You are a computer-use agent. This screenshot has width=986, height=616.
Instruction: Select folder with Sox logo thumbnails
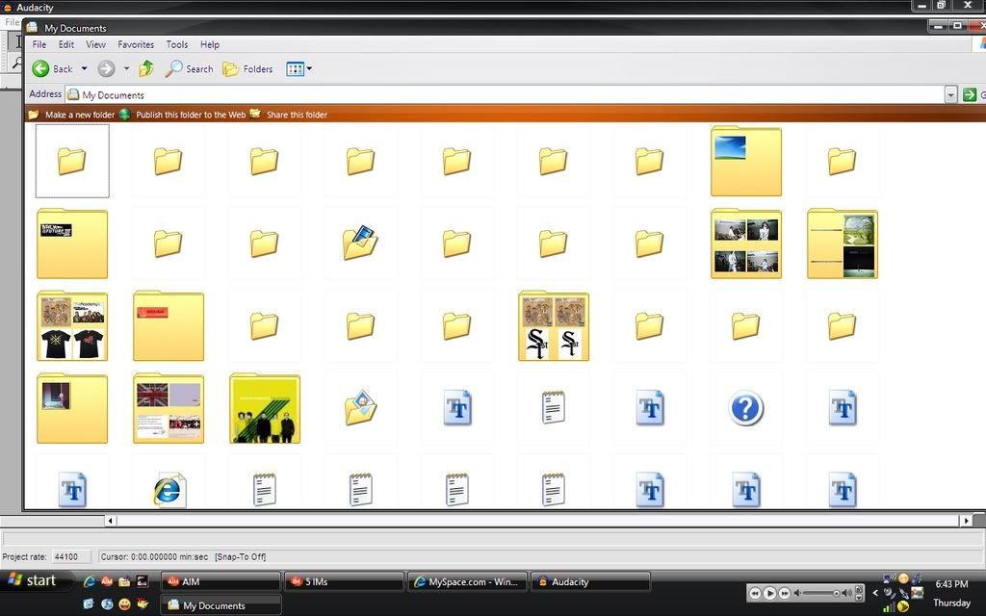pyautogui.click(x=554, y=325)
